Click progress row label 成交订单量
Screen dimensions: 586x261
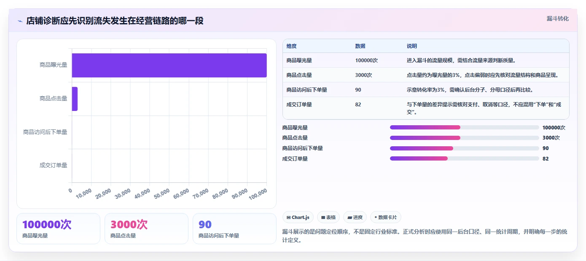click(x=295, y=158)
